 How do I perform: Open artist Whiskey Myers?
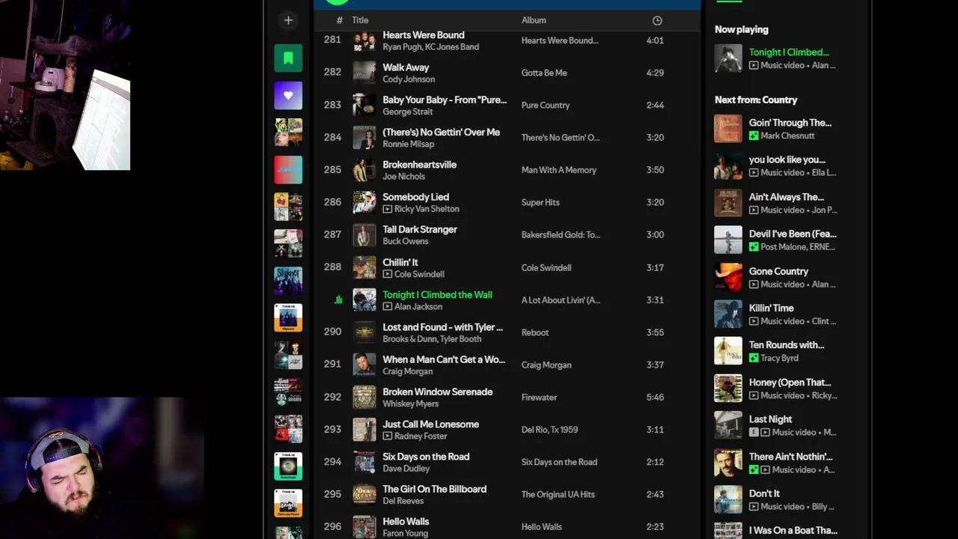(x=411, y=404)
